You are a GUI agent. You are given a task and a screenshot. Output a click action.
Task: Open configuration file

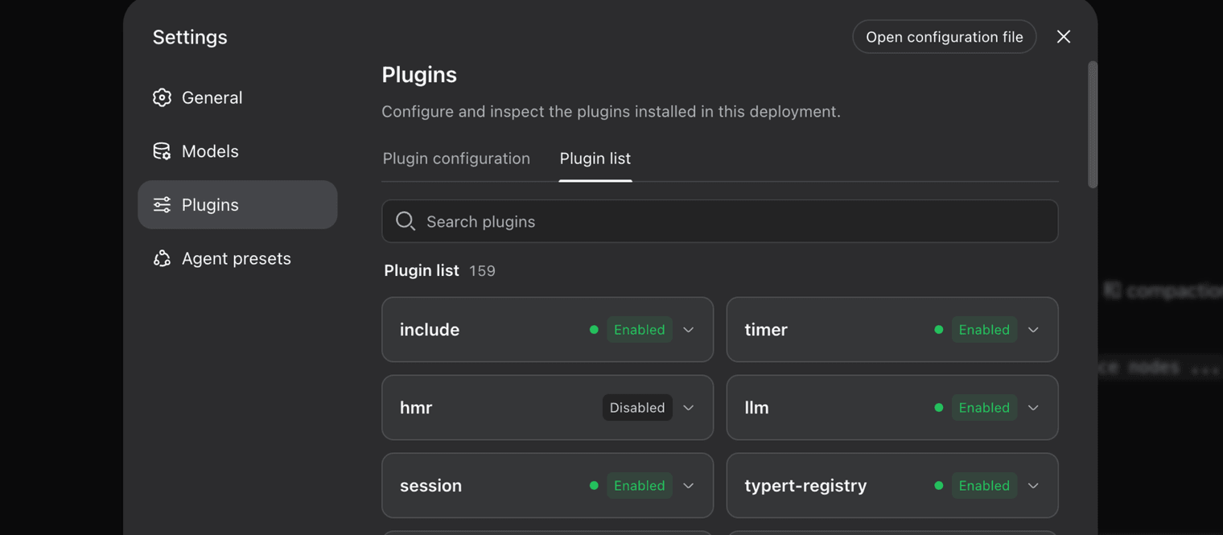945,37
